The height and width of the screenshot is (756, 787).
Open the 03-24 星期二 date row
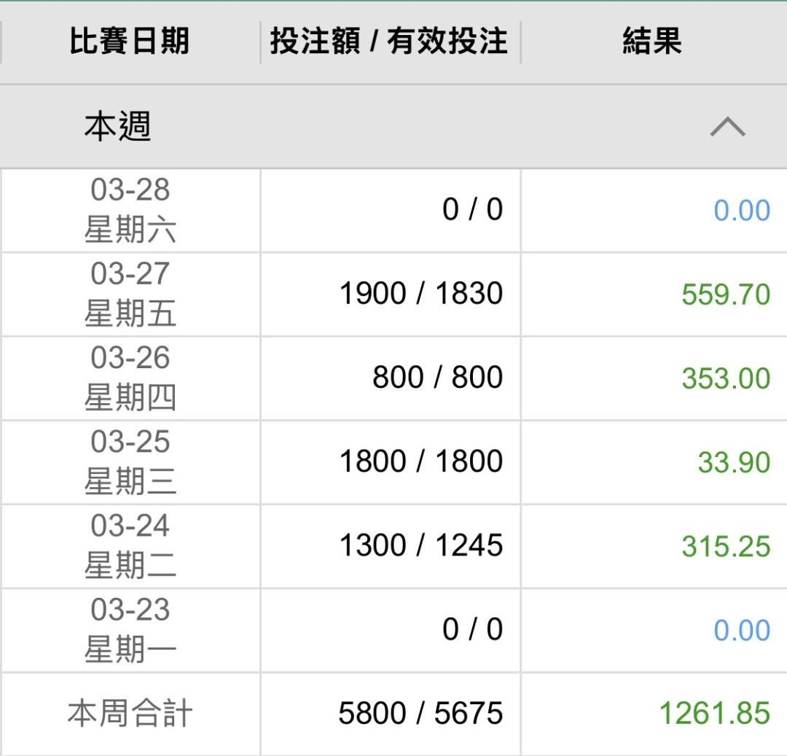(x=130, y=545)
